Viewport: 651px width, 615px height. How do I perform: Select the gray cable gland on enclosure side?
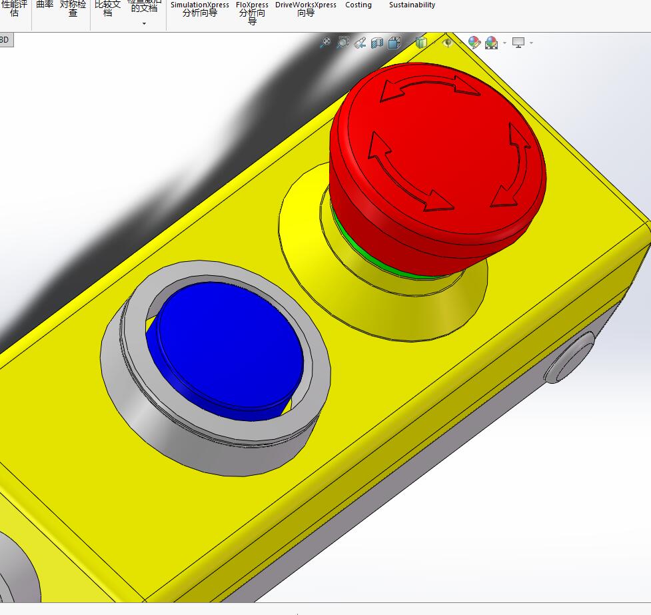tap(569, 357)
